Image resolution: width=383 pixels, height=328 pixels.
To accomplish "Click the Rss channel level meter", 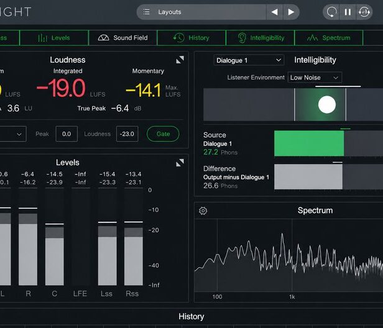I will (x=133, y=237).
